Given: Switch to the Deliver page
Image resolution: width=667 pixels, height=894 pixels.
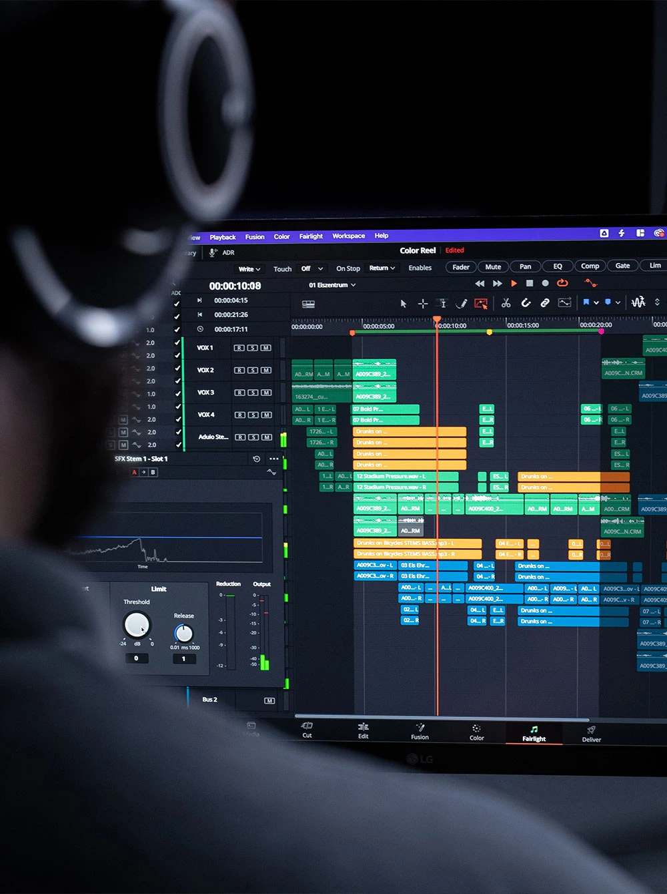Looking at the screenshot, I should click(x=592, y=734).
